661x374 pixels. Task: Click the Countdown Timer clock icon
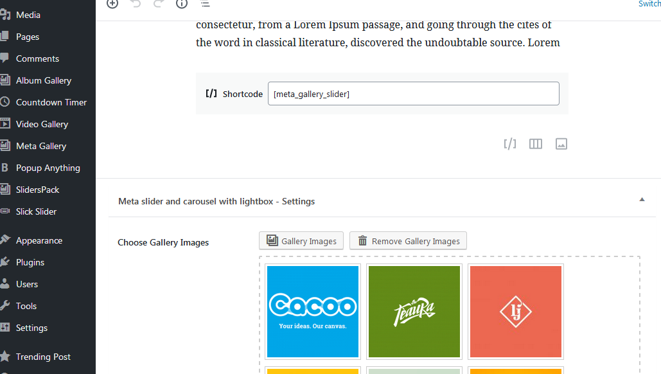tap(4, 102)
